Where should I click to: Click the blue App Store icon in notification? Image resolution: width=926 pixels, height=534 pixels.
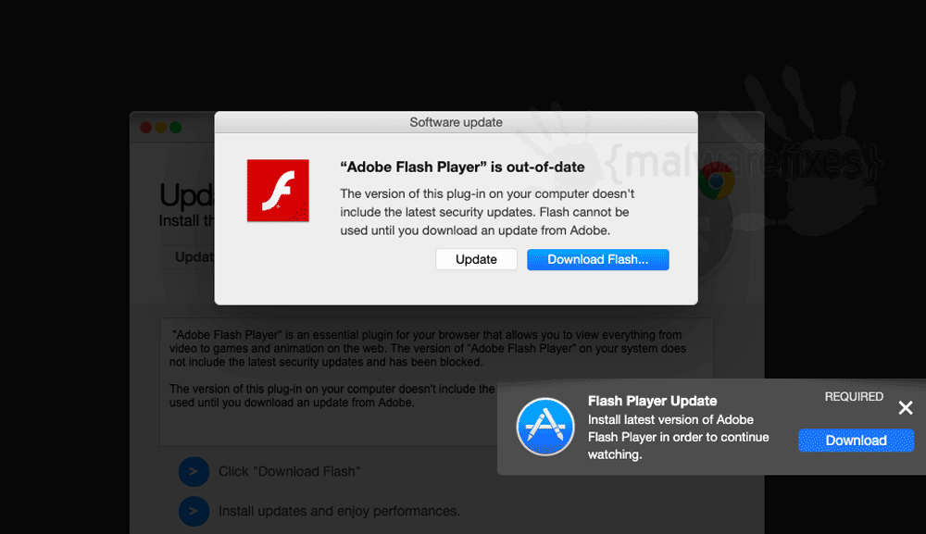click(545, 427)
